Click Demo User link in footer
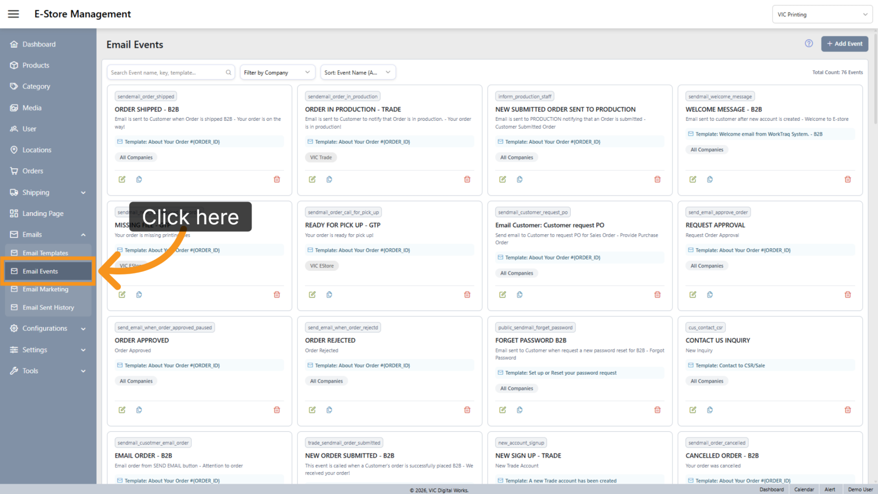This screenshot has width=878, height=494. point(860,490)
